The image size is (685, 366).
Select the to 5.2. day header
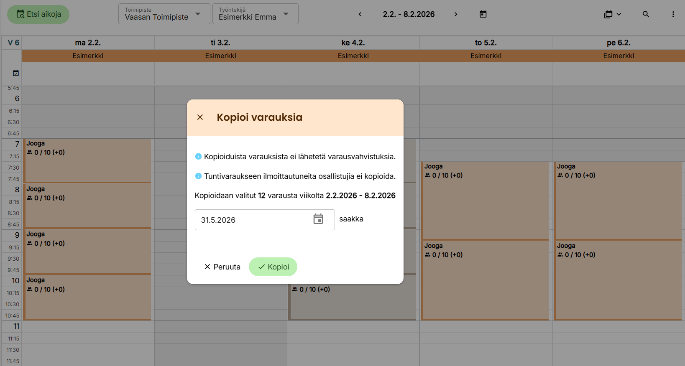click(x=486, y=43)
